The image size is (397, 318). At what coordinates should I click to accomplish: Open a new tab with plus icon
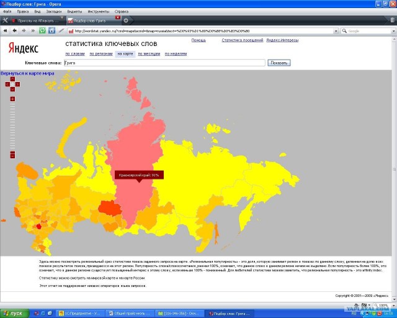126,20
